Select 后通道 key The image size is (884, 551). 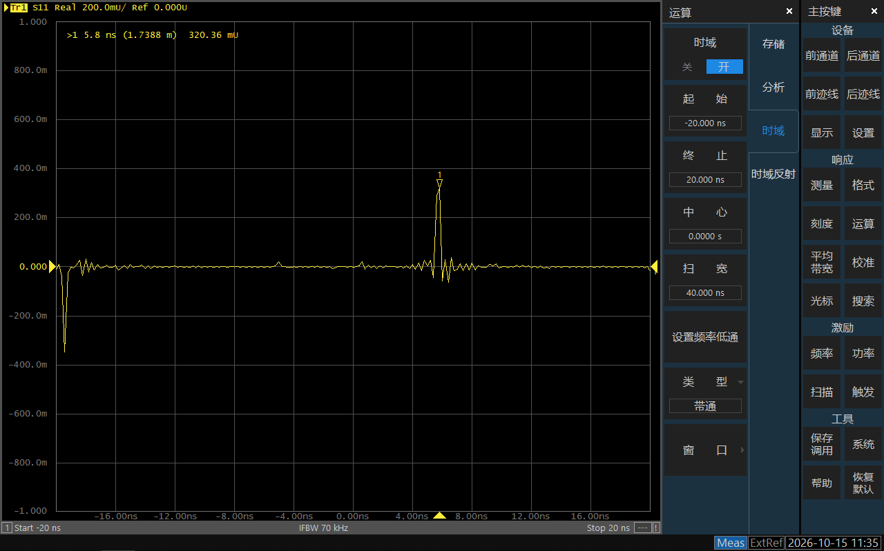(x=863, y=56)
